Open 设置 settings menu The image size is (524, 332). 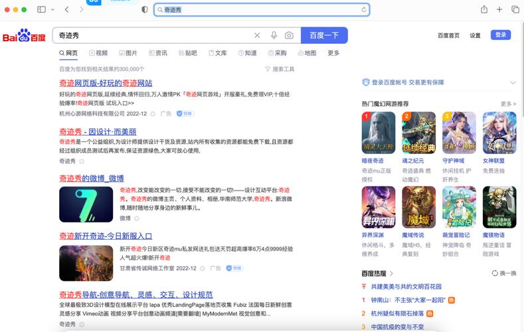click(475, 35)
